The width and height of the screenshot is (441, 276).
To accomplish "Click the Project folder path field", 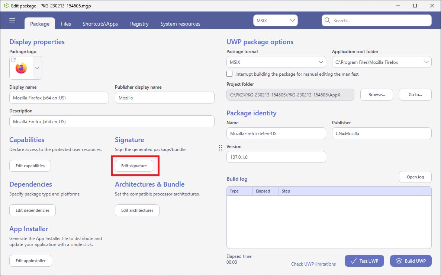I will click(290, 95).
